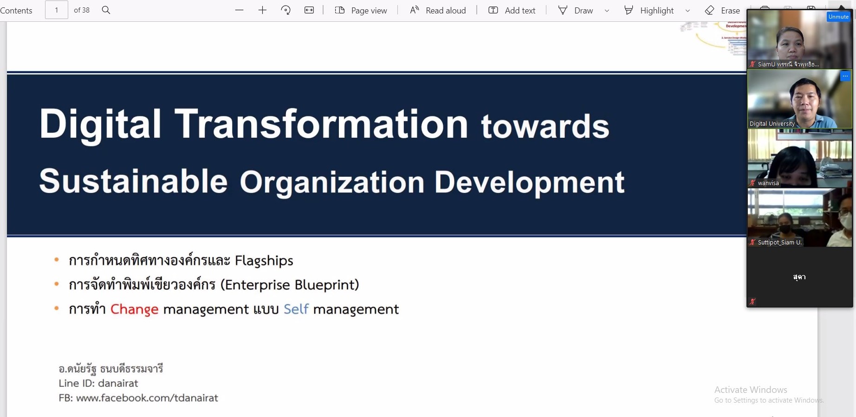Zoom out using the minus icon
The height and width of the screenshot is (417, 856).
239,10
